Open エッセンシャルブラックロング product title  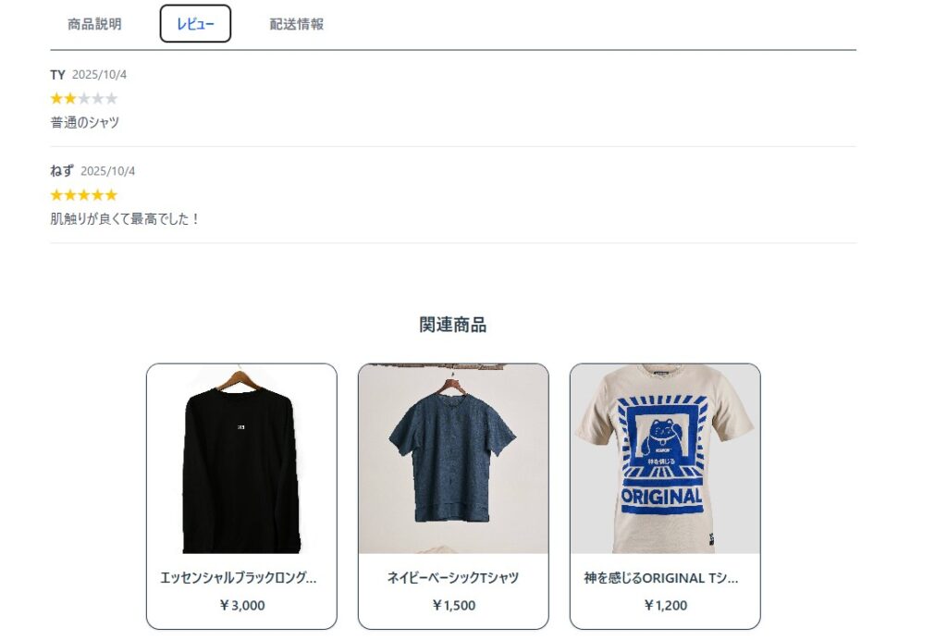pyautogui.click(x=239, y=578)
